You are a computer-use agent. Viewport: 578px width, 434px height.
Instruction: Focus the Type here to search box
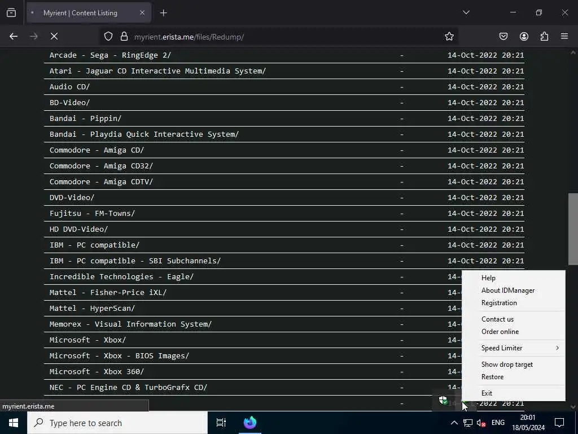(x=117, y=423)
